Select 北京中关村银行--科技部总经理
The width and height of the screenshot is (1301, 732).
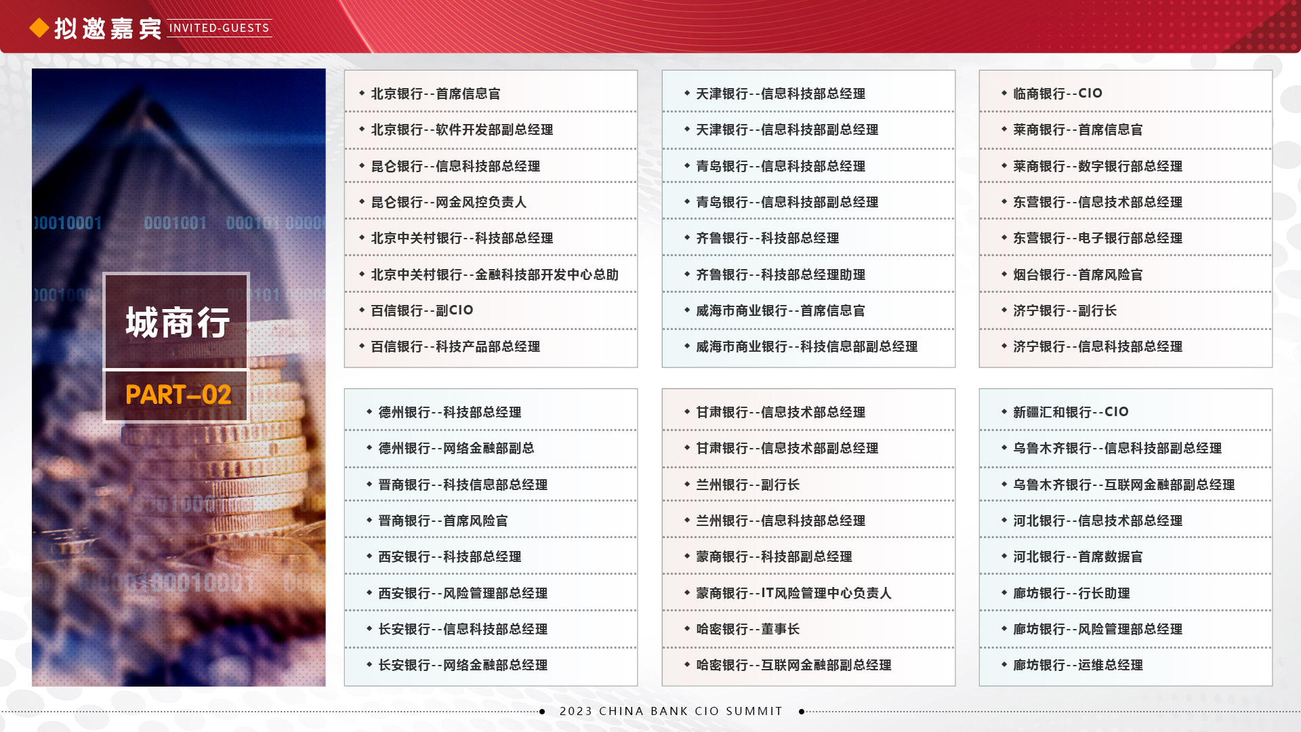click(x=462, y=238)
